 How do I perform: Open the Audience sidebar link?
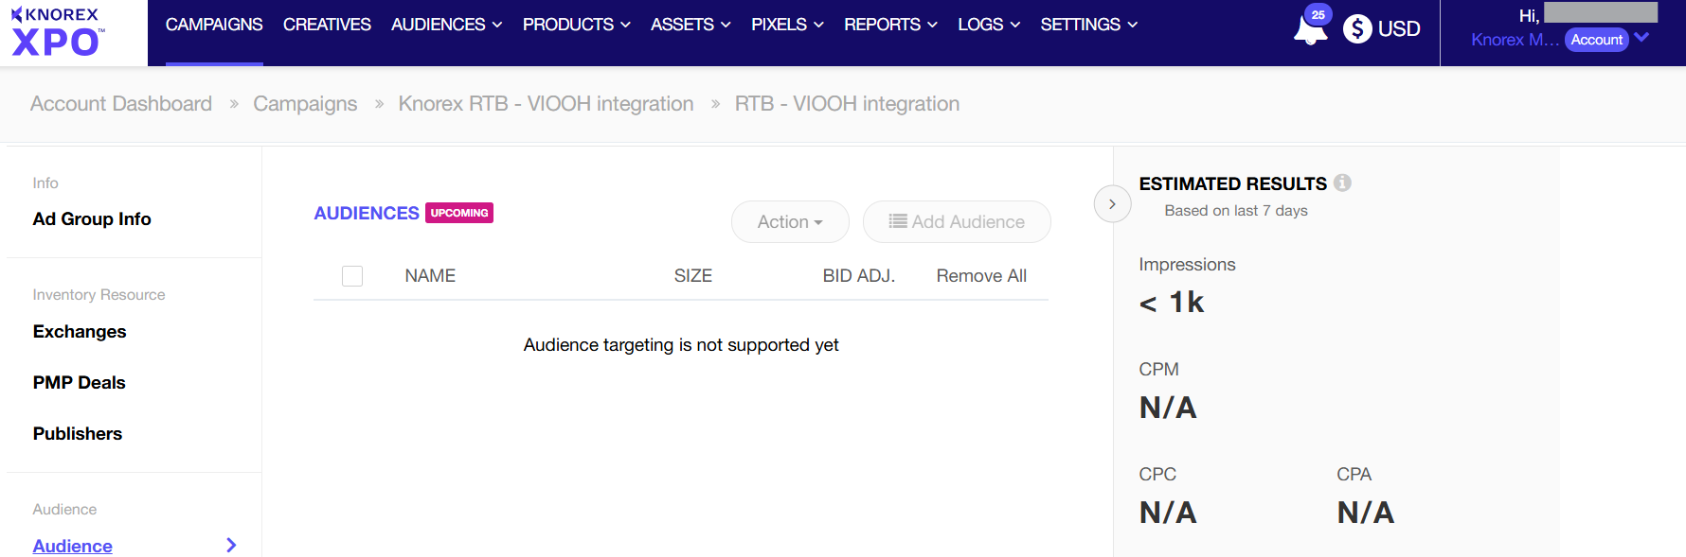(73, 546)
